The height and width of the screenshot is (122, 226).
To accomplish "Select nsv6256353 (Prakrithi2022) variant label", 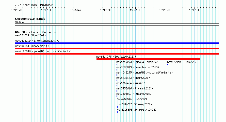I will point(137,110).
